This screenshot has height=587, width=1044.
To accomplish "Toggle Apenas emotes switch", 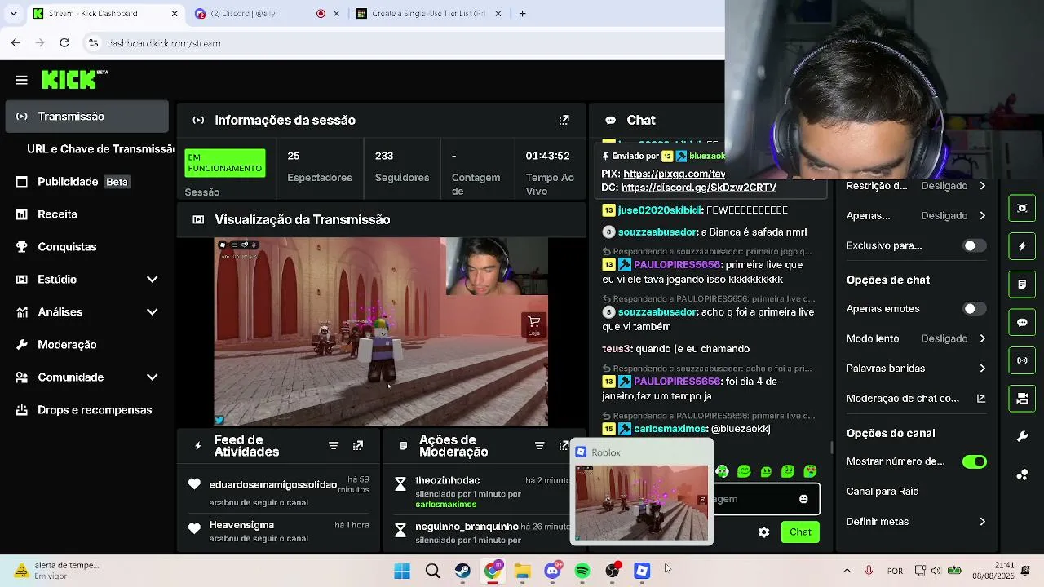I will click(974, 309).
